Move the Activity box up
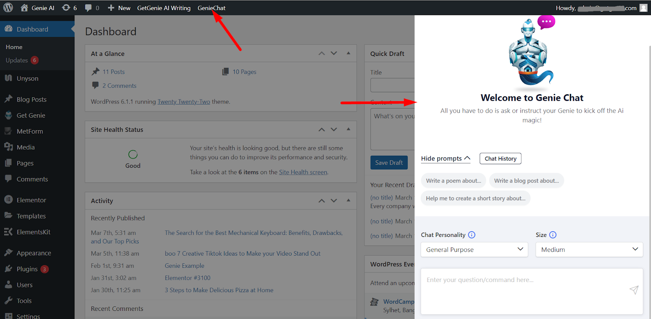651x319 pixels. pyautogui.click(x=321, y=200)
